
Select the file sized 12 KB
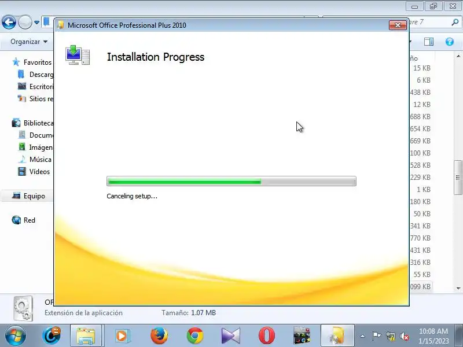pyautogui.click(x=422, y=105)
